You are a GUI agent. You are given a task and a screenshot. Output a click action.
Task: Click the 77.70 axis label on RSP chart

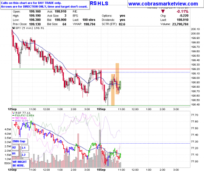coord(195,115)
